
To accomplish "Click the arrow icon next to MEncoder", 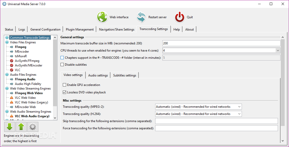I will click(x=12, y=52).
